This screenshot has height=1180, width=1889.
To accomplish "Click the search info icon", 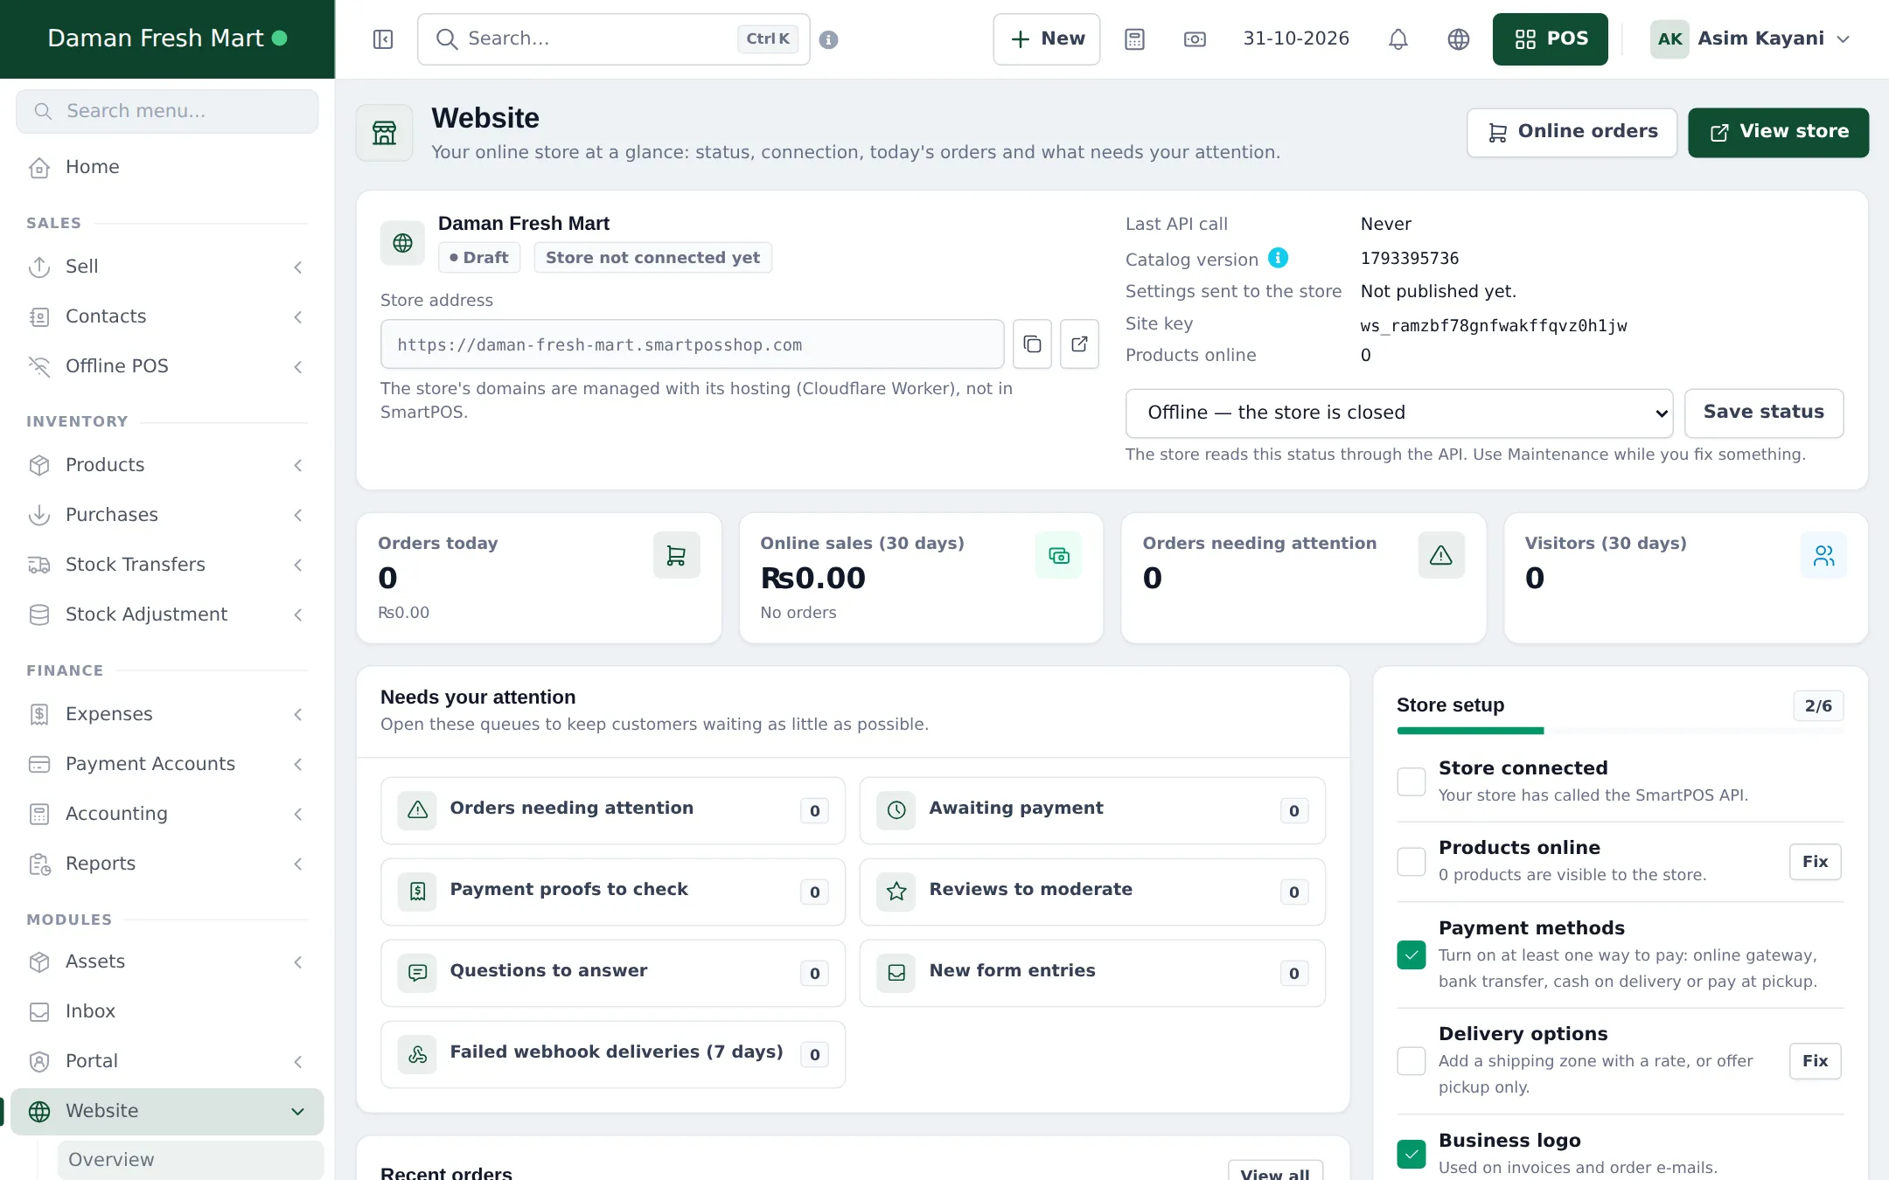I will [829, 39].
